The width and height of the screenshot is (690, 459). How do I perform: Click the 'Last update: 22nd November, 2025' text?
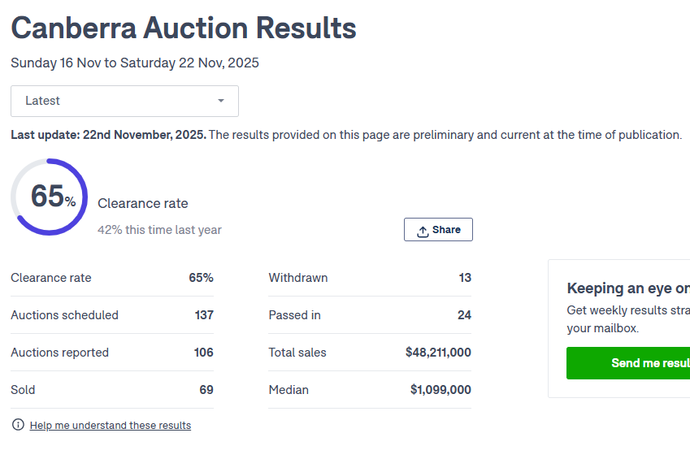(x=108, y=135)
